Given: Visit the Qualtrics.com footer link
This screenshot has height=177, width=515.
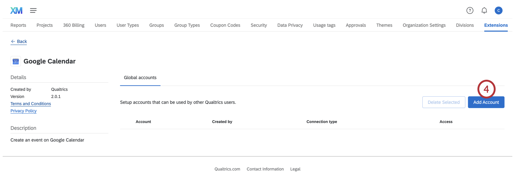Looking at the screenshot, I should 227,169.
